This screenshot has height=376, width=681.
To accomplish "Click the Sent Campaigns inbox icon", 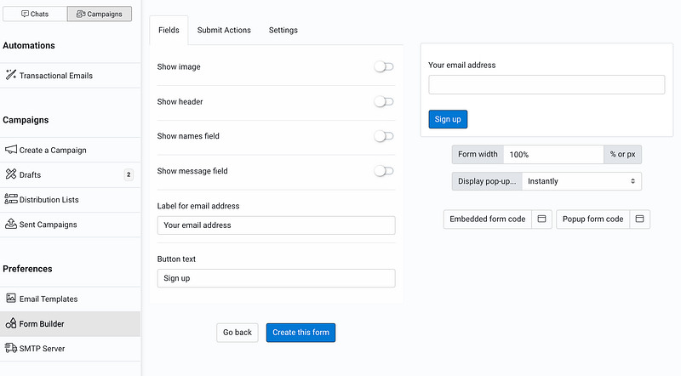I will [x=11, y=225].
